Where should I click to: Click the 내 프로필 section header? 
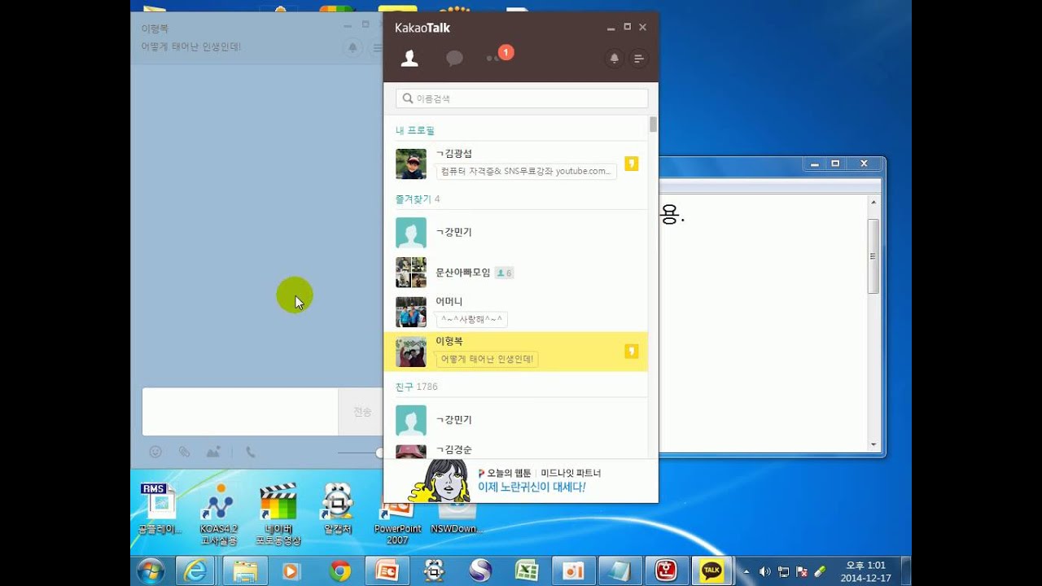pyautogui.click(x=415, y=130)
